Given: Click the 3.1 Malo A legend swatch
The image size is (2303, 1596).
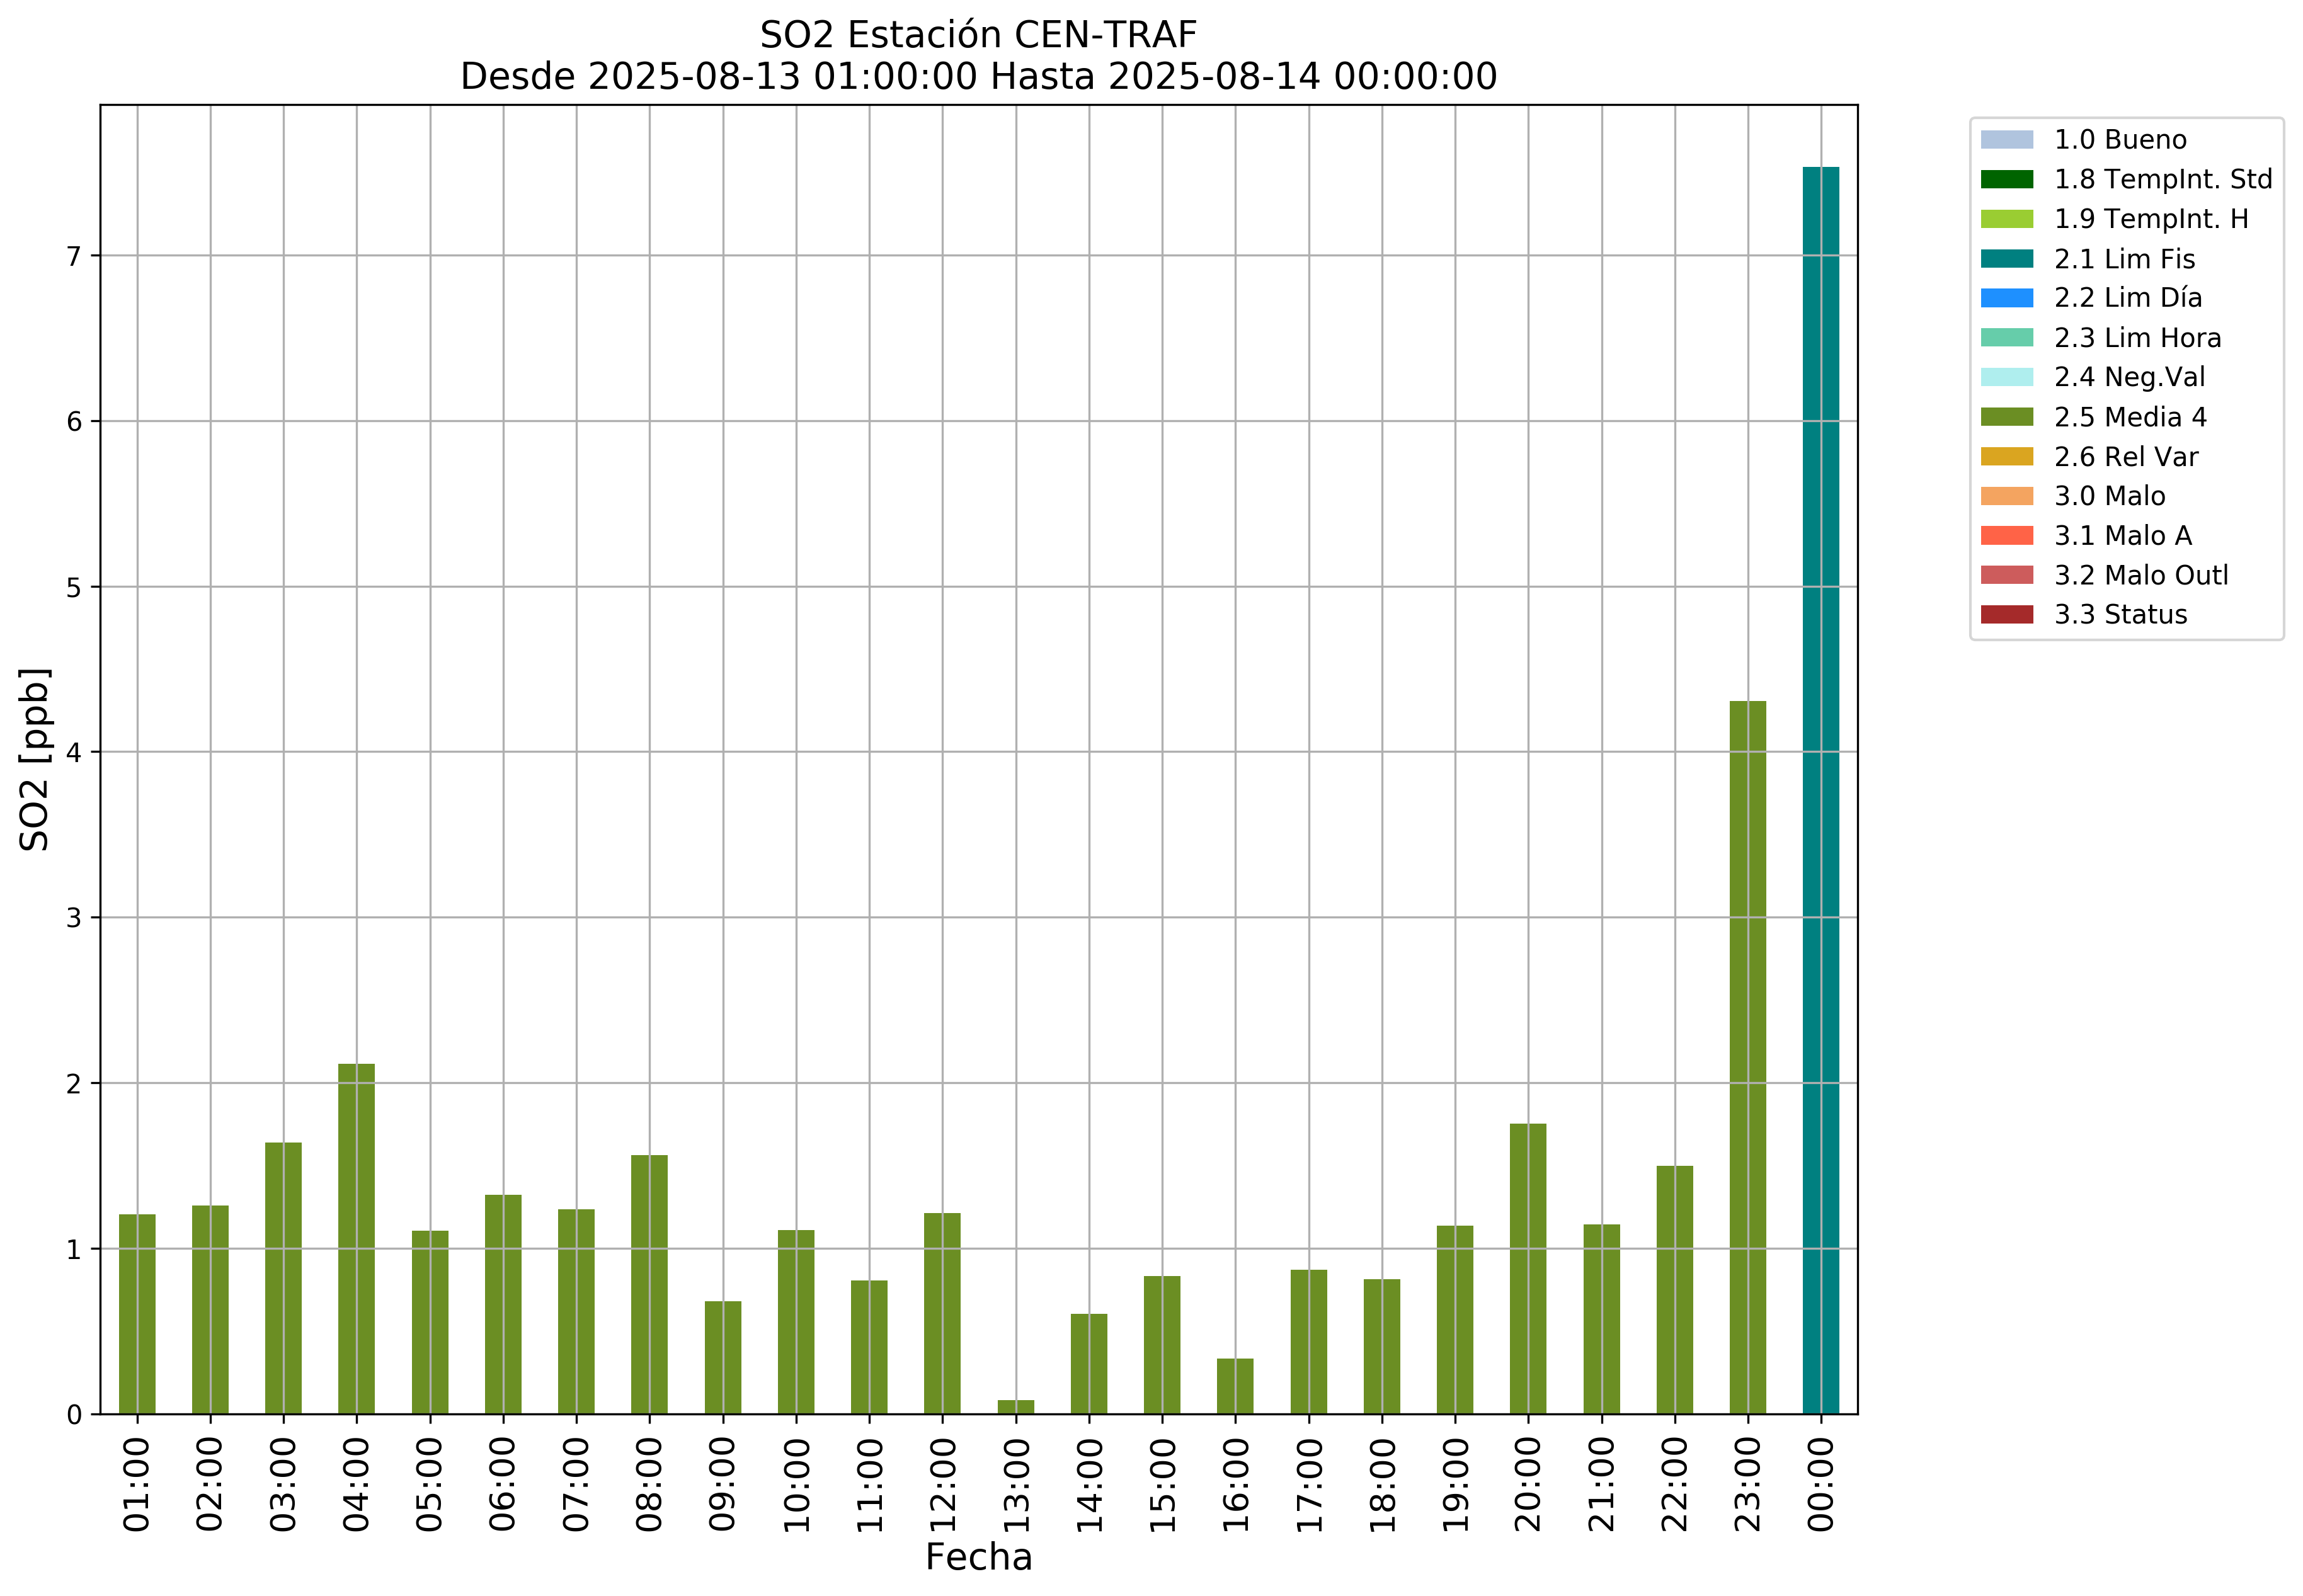Looking at the screenshot, I should (2006, 536).
